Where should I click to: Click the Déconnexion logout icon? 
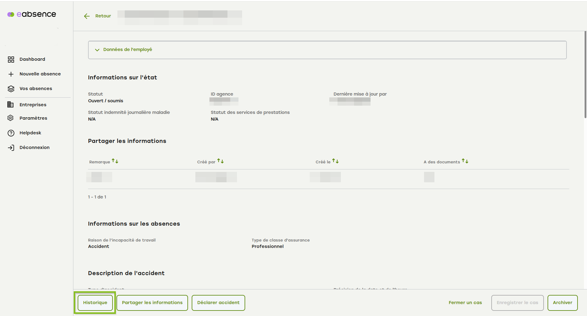pyautogui.click(x=11, y=148)
